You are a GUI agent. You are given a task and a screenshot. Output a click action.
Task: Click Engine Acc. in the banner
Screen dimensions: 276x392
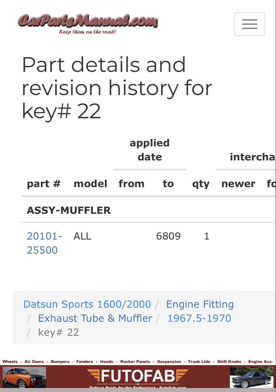(x=260, y=362)
